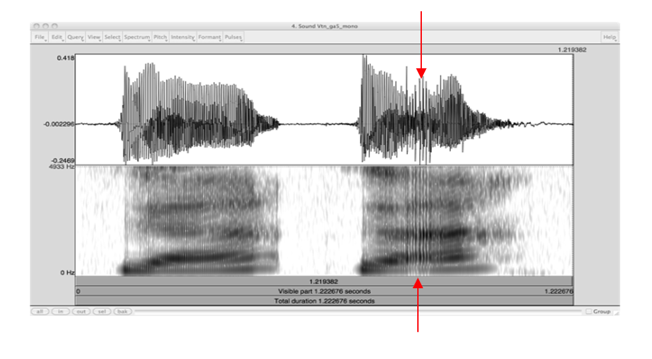Open the Pulses menu

click(x=233, y=38)
